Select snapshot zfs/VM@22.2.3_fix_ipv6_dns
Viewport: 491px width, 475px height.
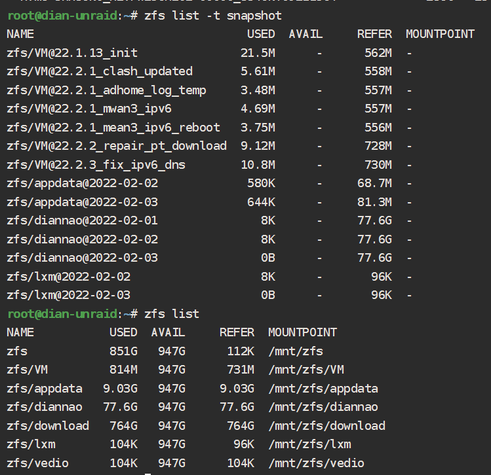click(x=96, y=165)
